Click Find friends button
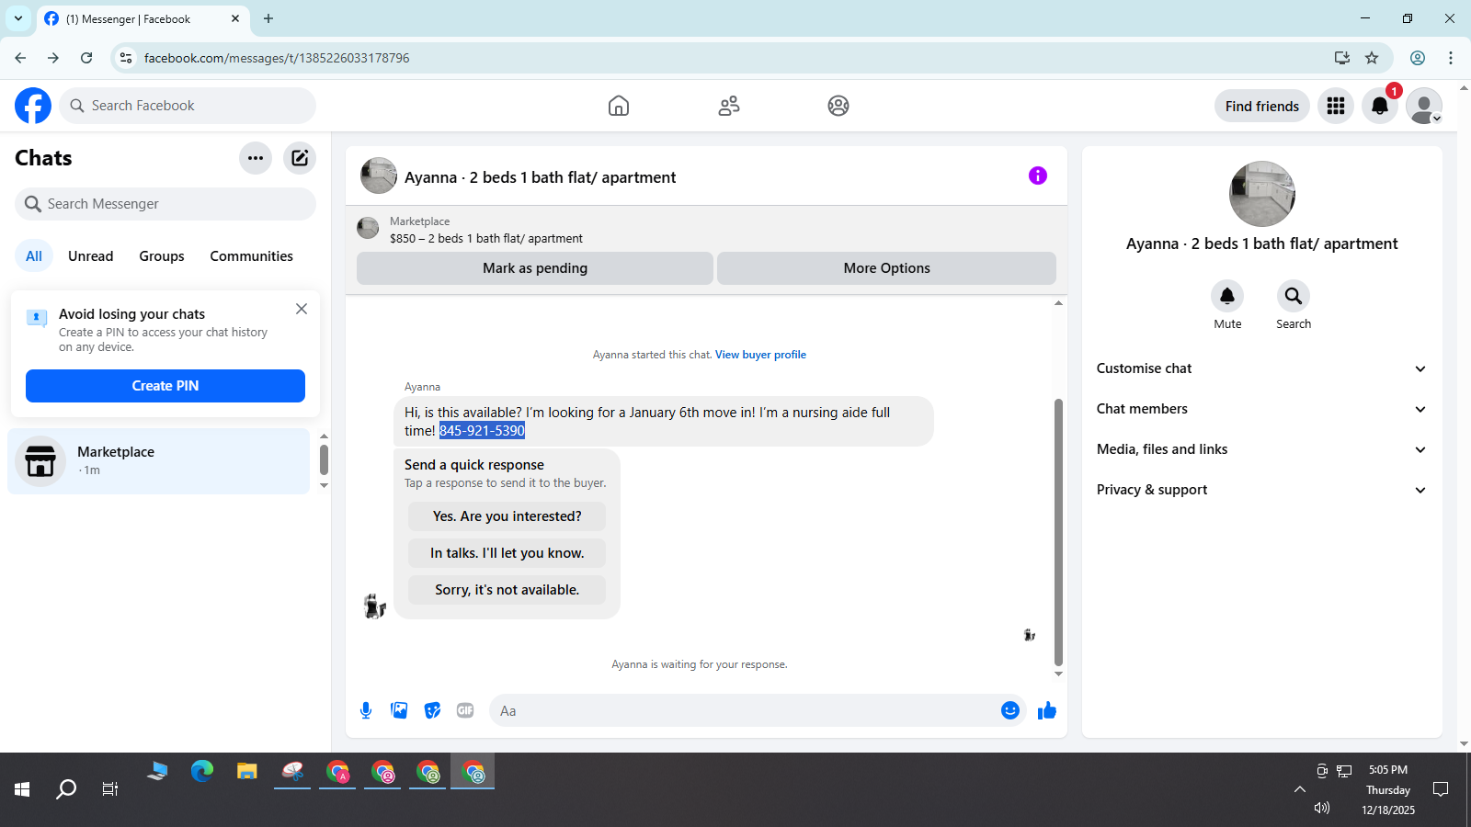This screenshot has height=827, width=1471. [x=1262, y=106]
